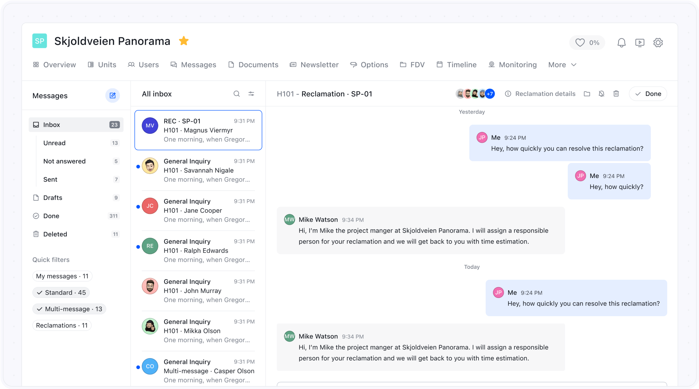Click the 'Quick filters' heading
The height and width of the screenshot is (389, 699).
click(x=51, y=260)
